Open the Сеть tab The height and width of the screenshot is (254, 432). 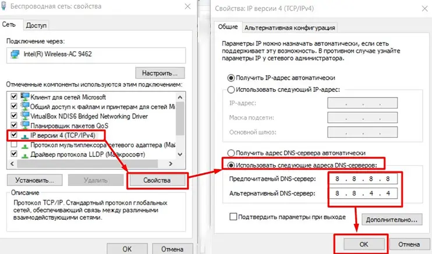tap(9, 24)
